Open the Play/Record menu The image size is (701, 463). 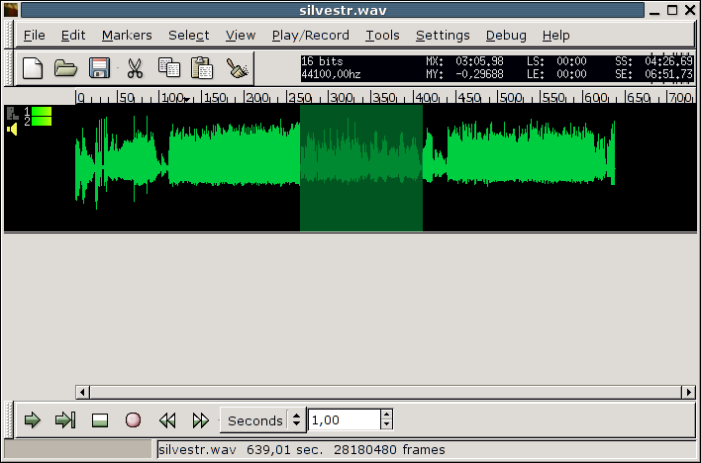(311, 36)
